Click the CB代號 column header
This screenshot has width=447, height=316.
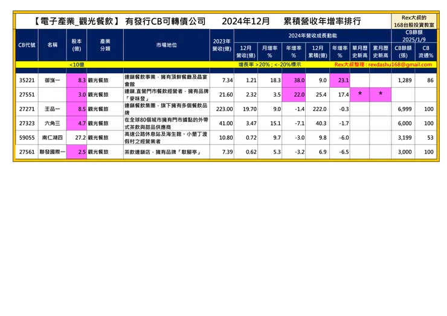tap(27, 45)
